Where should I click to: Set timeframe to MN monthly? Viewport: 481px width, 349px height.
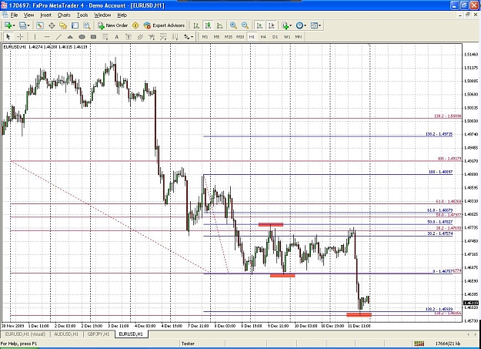[x=298, y=37]
